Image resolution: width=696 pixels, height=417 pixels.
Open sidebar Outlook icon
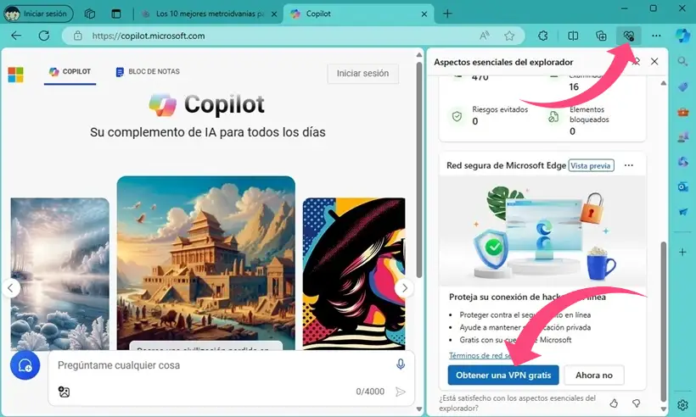pyautogui.click(x=682, y=186)
